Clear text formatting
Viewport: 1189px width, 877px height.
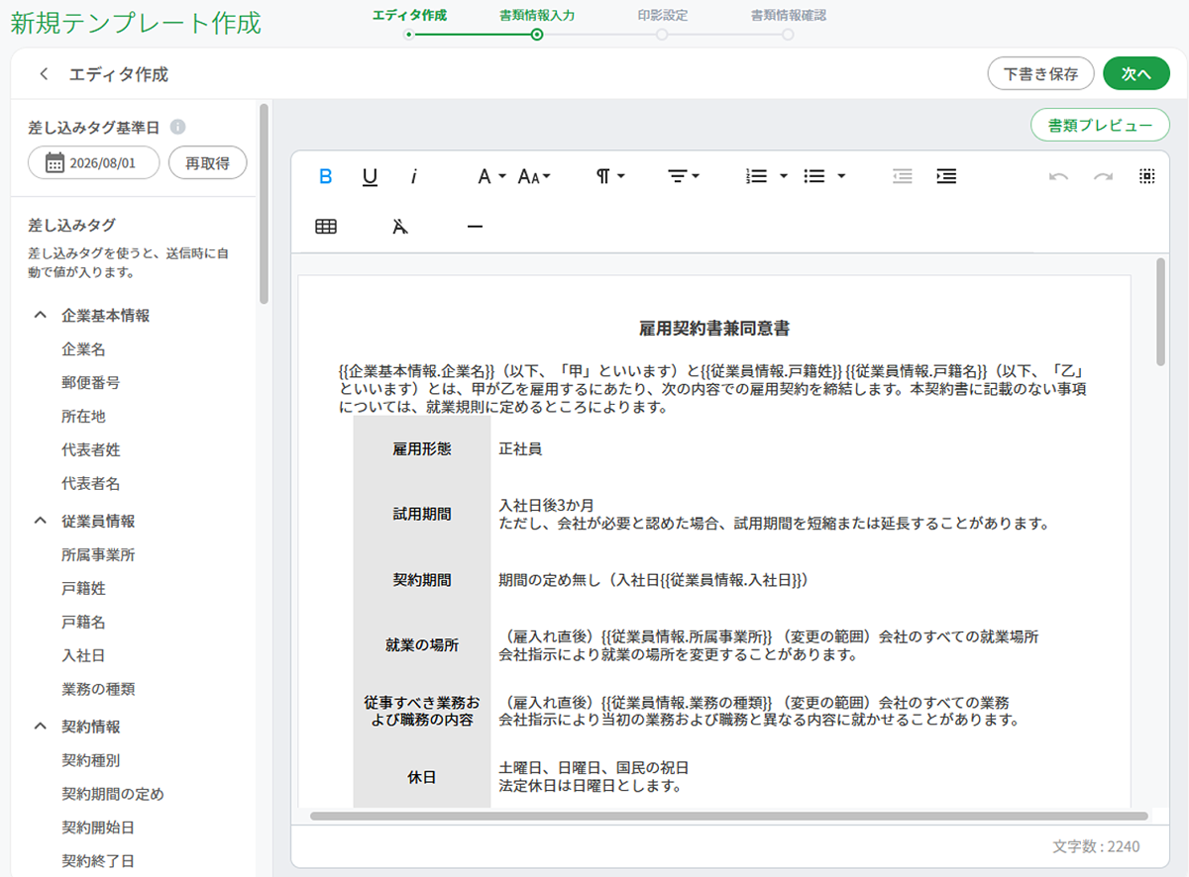click(x=399, y=227)
